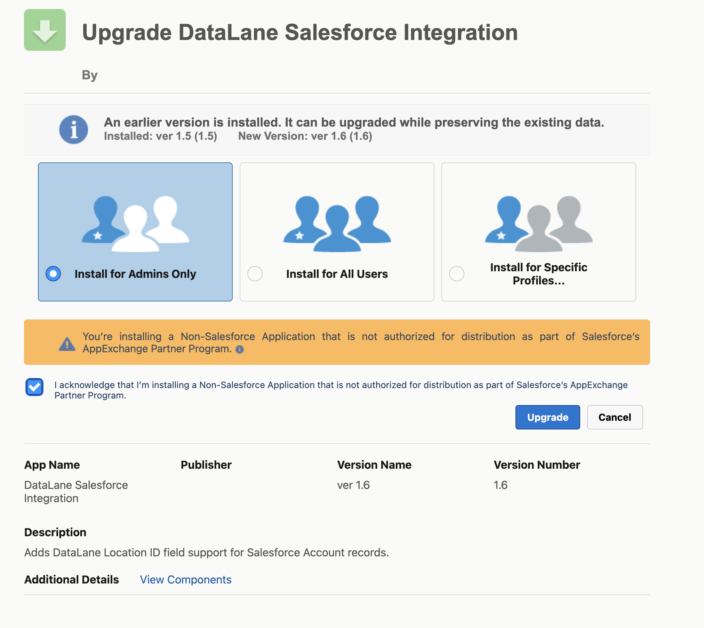This screenshot has width=704, height=628.
Task: Click the 'New Version: ver 1.6 (1.6)' text
Action: pyautogui.click(x=305, y=136)
